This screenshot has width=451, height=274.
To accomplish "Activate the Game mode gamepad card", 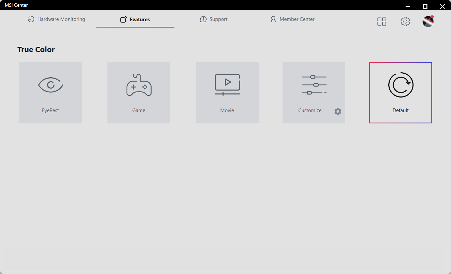I will pos(139,93).
